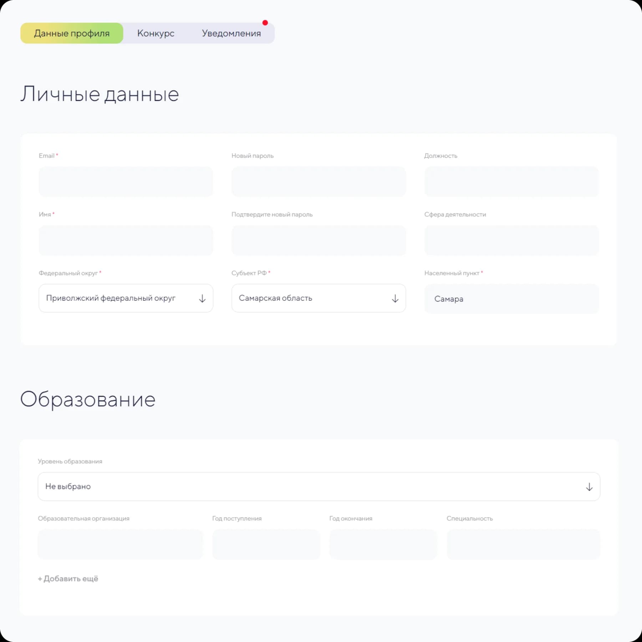Viewport: 642px width, 642px height.
Task: Click the arrow on Приволжский федеральный округ selector
Action: point(202,298)
